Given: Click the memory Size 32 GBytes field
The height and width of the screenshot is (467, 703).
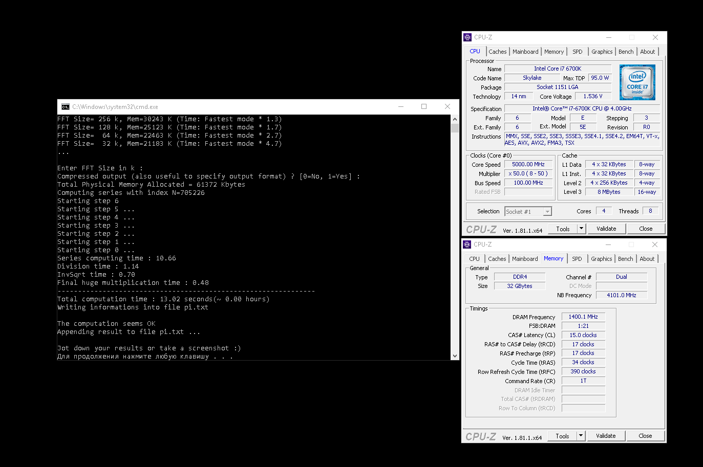Looking at the screenshot, I should click(520, 286).
